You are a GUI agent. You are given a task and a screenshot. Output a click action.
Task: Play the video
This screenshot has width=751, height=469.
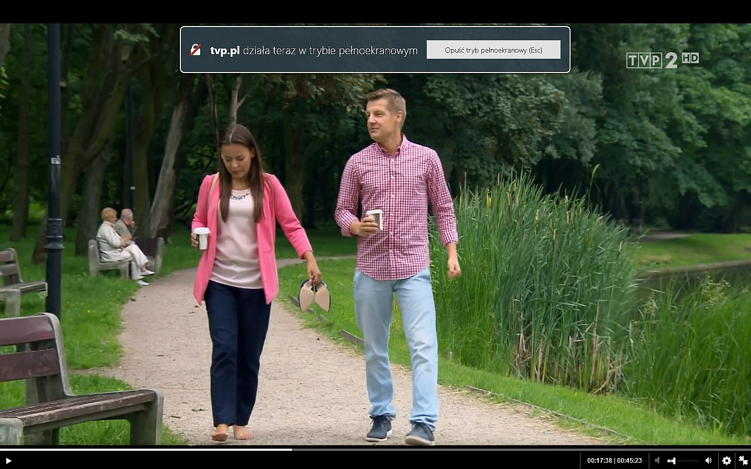pyautogui.click(x=8, y=461)
